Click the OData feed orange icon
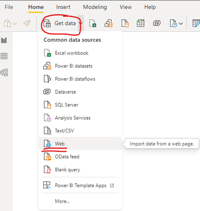The image size is (200, 211). pos(47,157)
